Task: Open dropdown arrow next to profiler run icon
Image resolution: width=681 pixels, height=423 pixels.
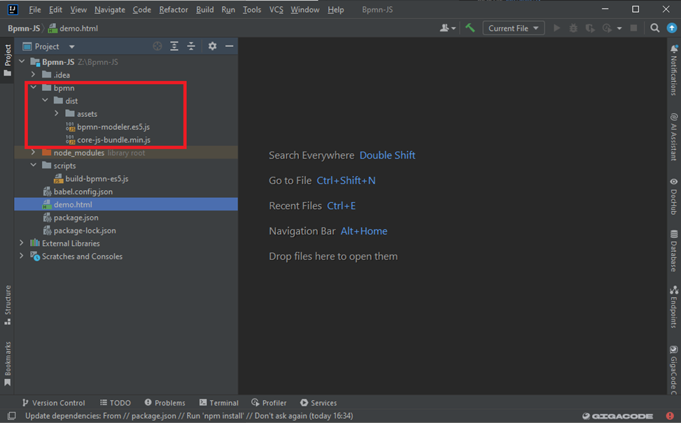Action: click(619, 29)
